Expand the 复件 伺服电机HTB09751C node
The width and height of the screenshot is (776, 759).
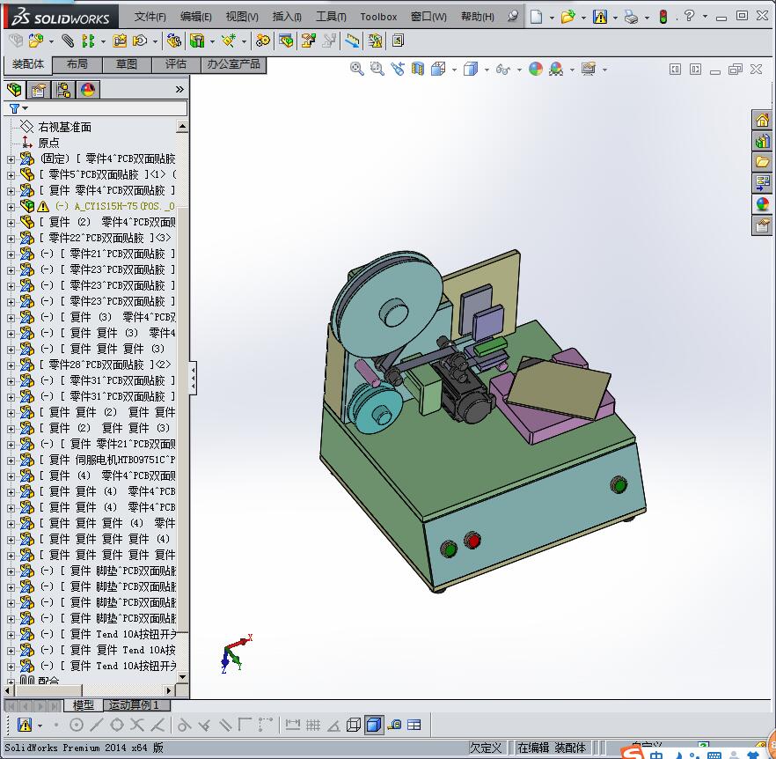coord(11,461)
